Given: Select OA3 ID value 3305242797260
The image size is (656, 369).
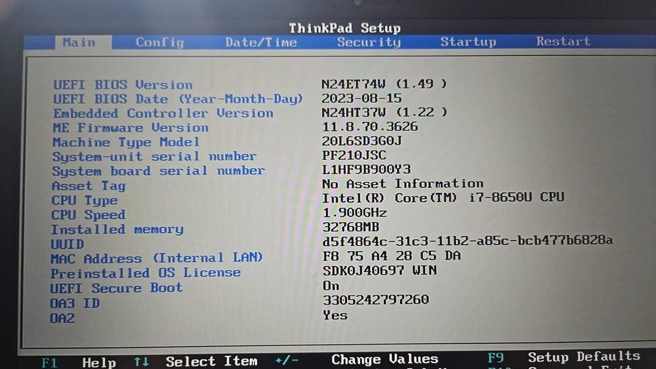Looking at the screenshot, I should [x=376, y=300].
